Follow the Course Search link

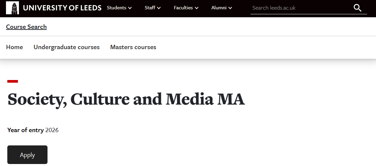click(x=26, y=27)
